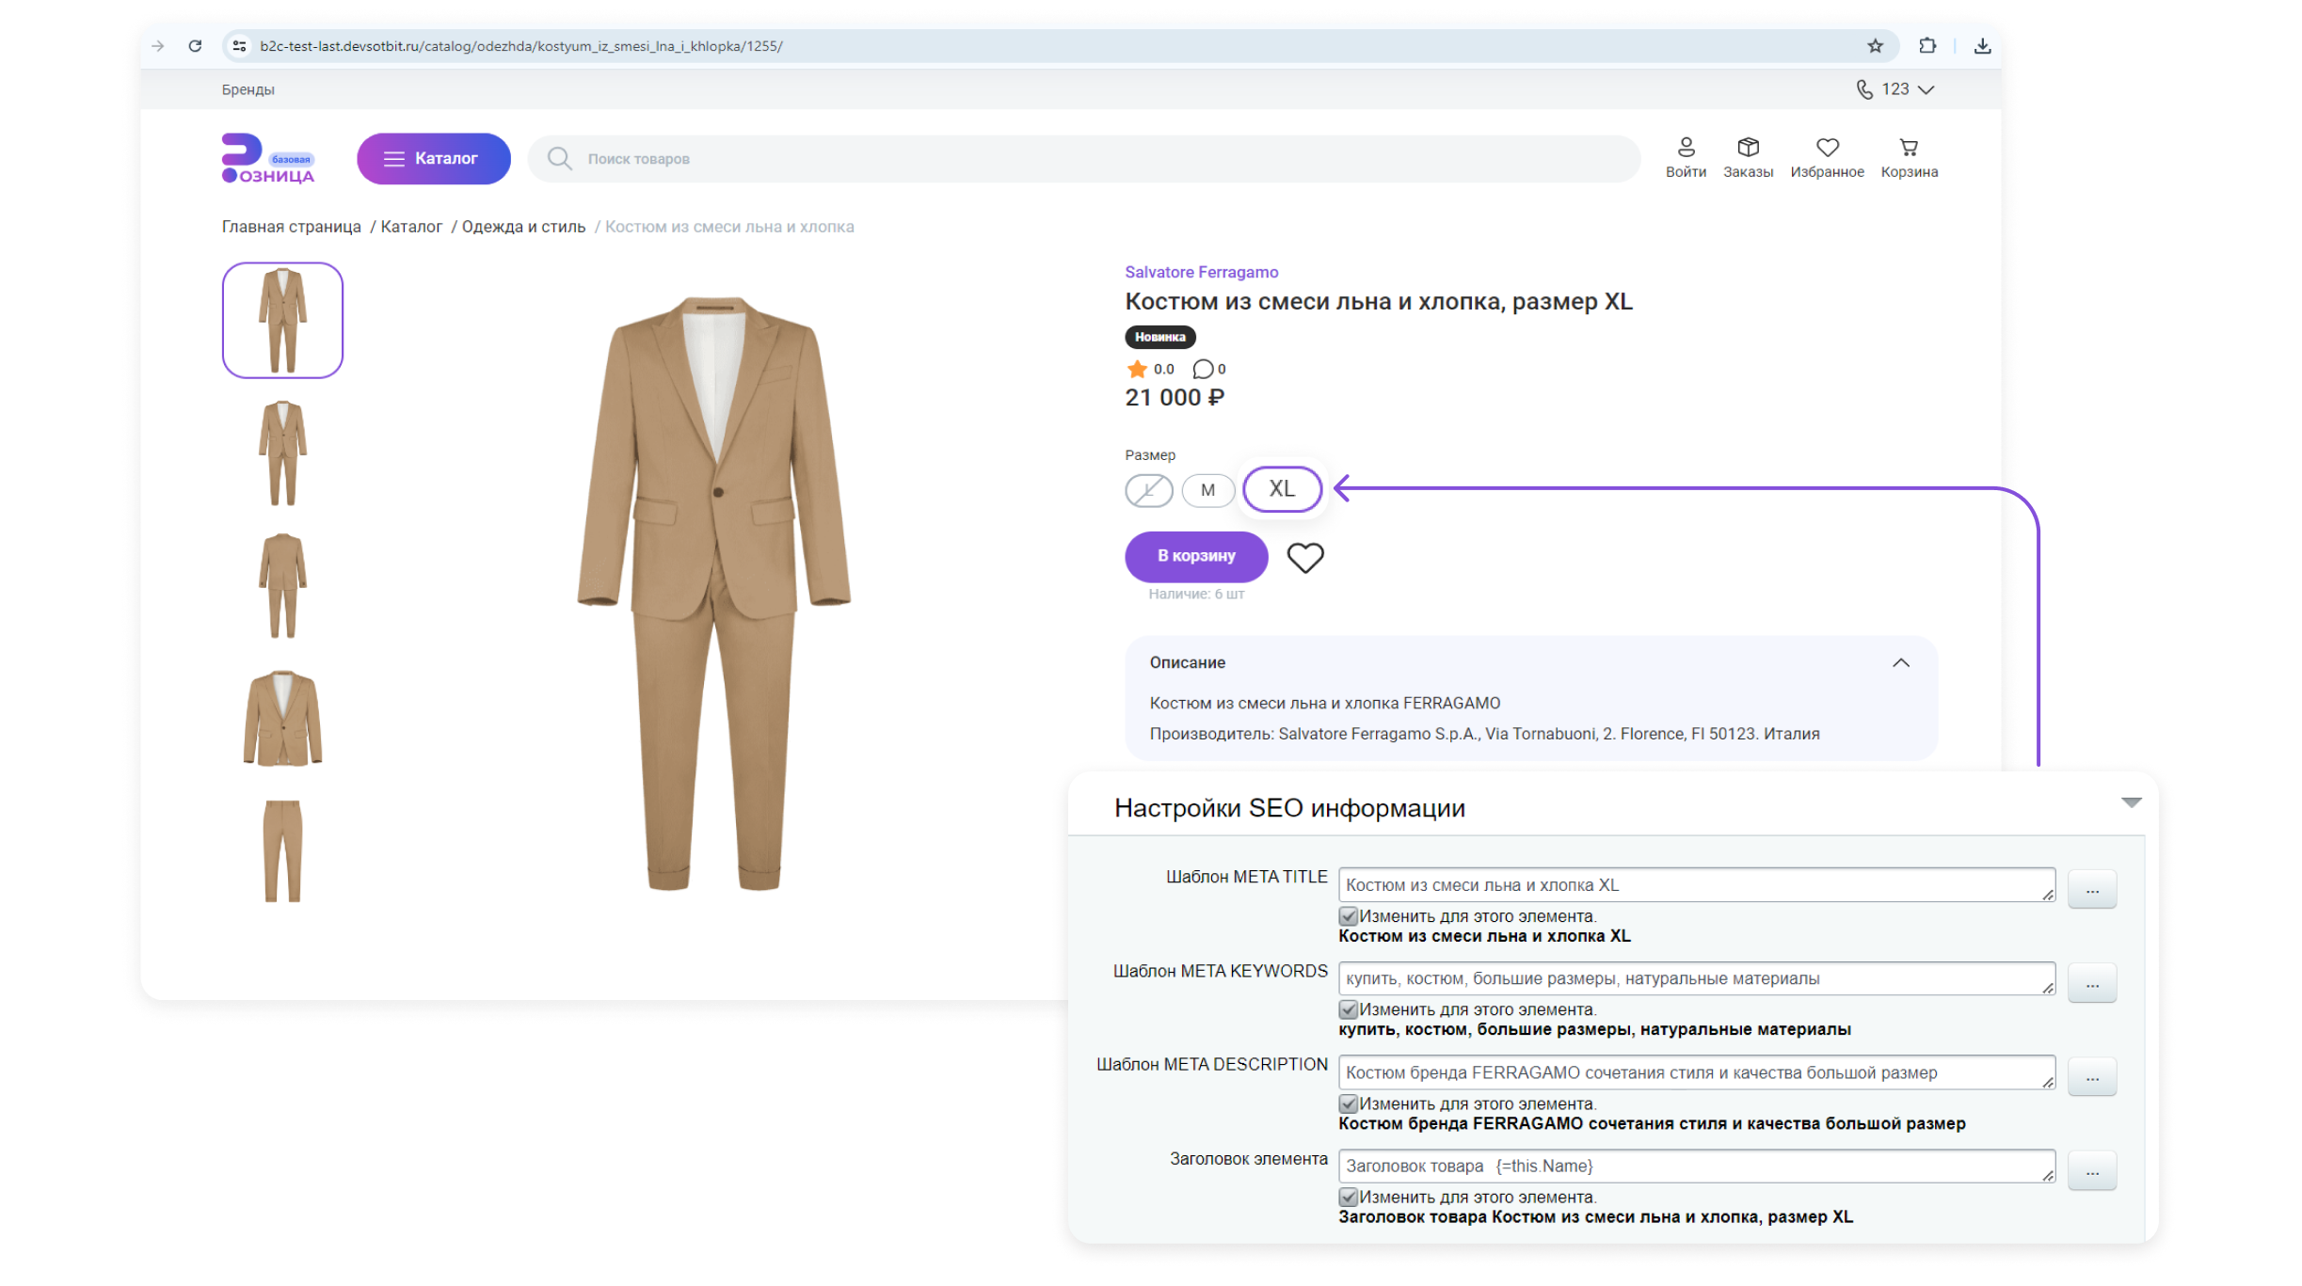Open the Корзина cart icon
The image size is (2302, 1286).
pyautogui.click(x=1909, y=148)
